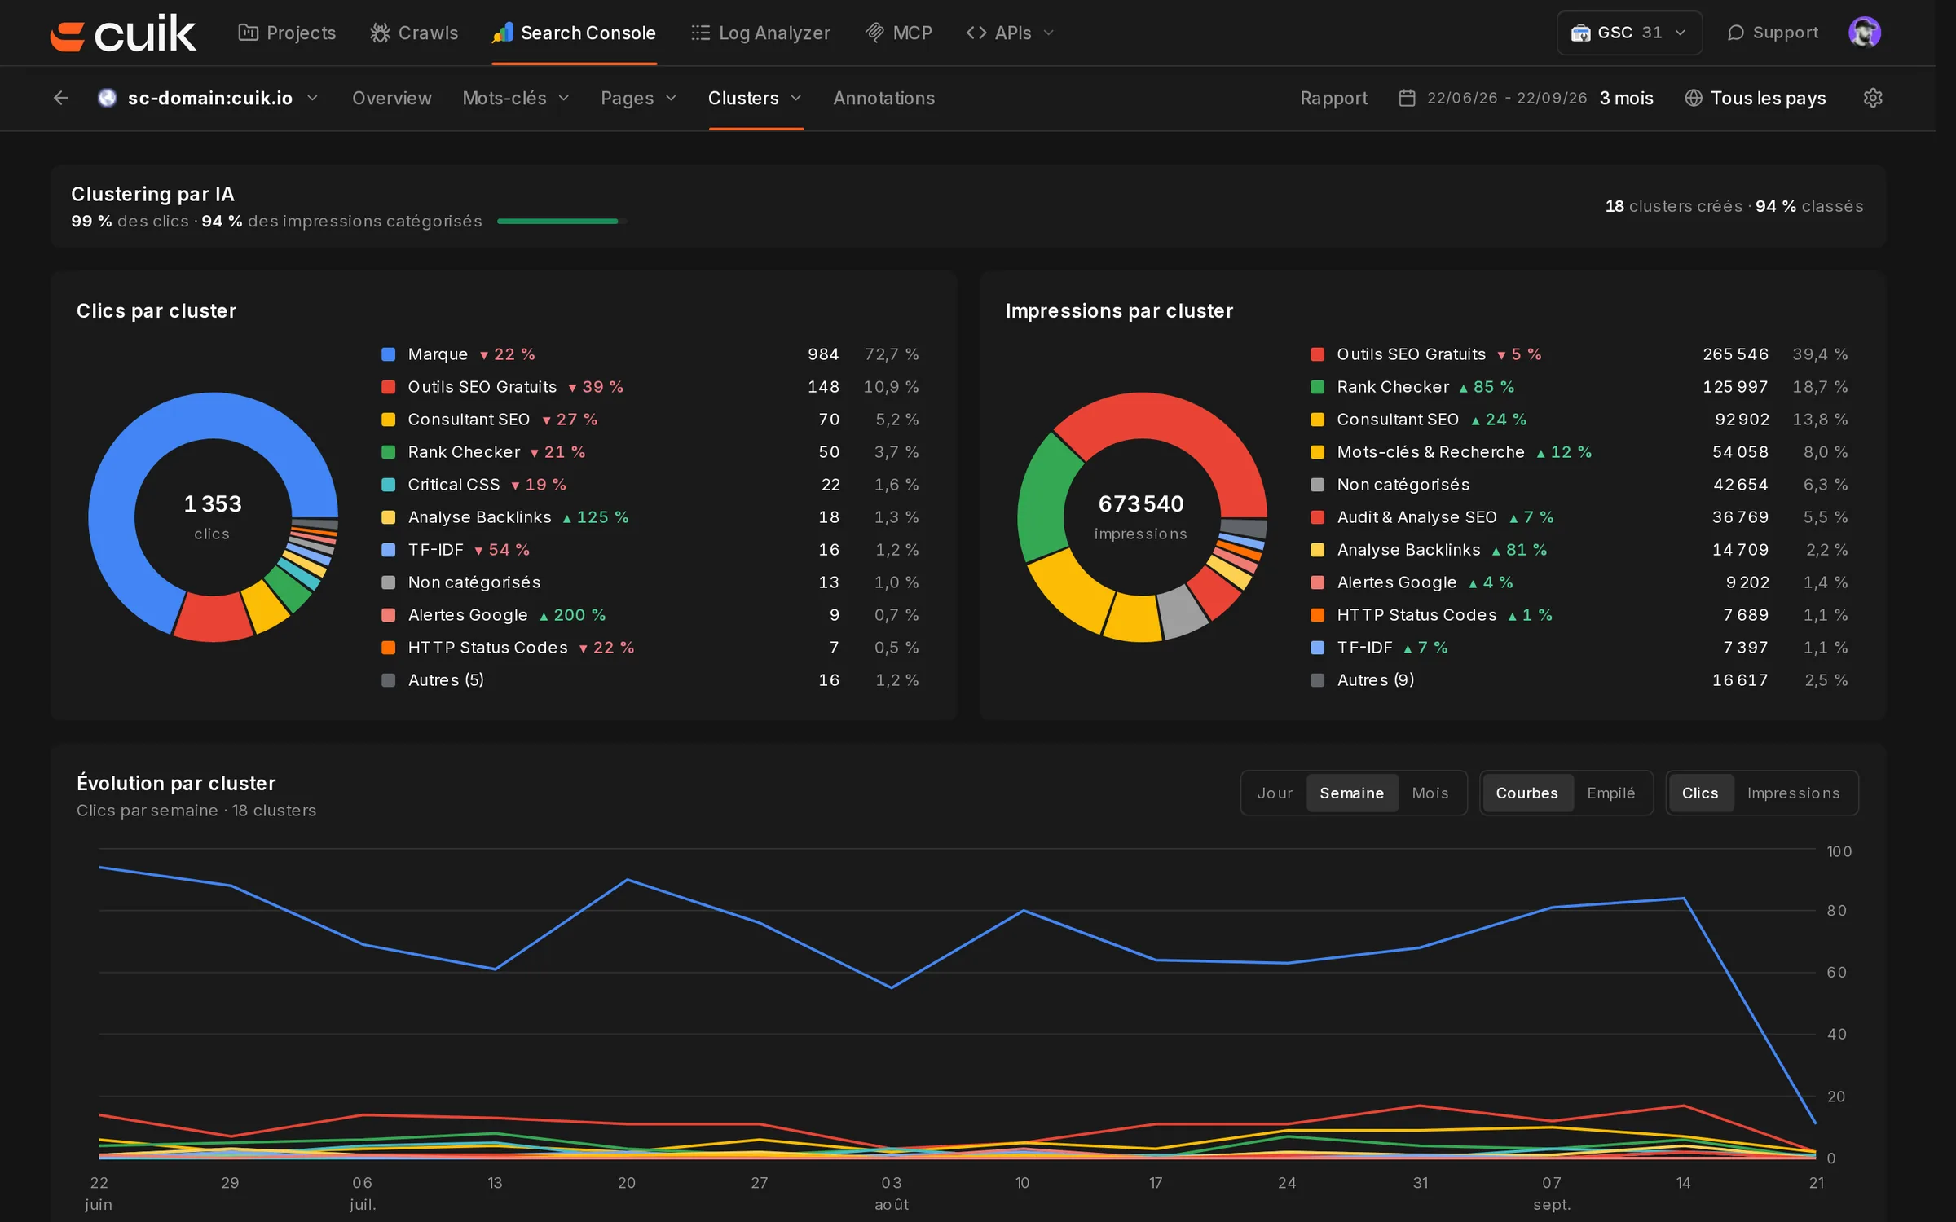Expand the APIs dropdown chevron

1050,33
